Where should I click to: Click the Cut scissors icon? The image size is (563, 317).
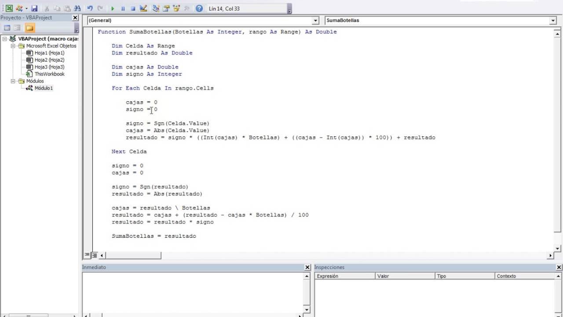(47, 8)
